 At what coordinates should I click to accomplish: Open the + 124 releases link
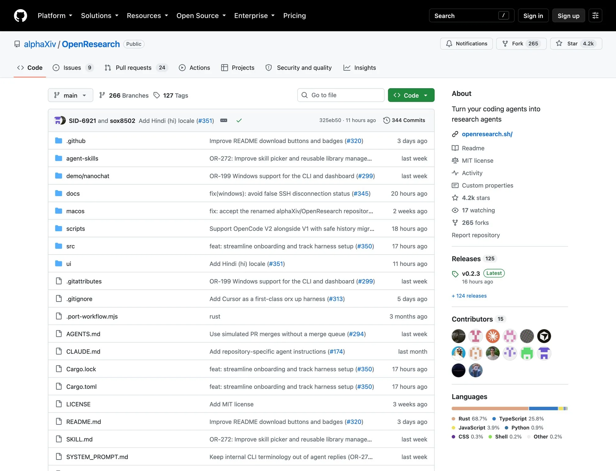[469, 296]
